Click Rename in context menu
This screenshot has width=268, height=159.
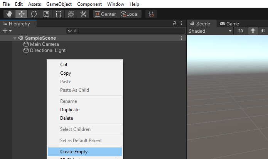85,101
